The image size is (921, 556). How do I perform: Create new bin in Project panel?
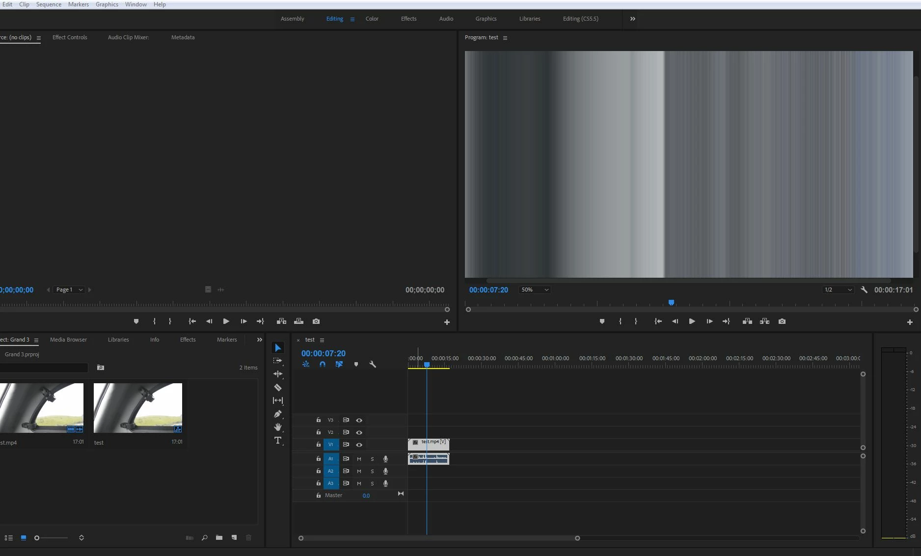219,538
